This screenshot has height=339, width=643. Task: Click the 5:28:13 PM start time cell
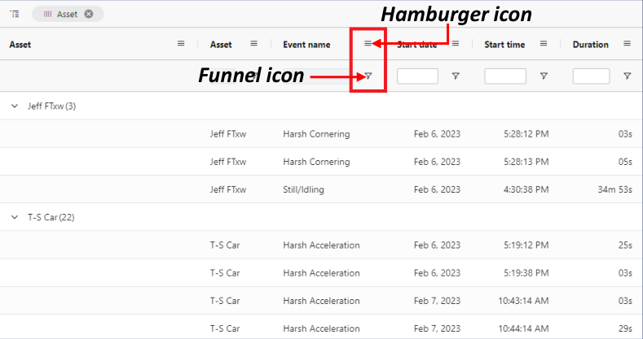(526, 162)
